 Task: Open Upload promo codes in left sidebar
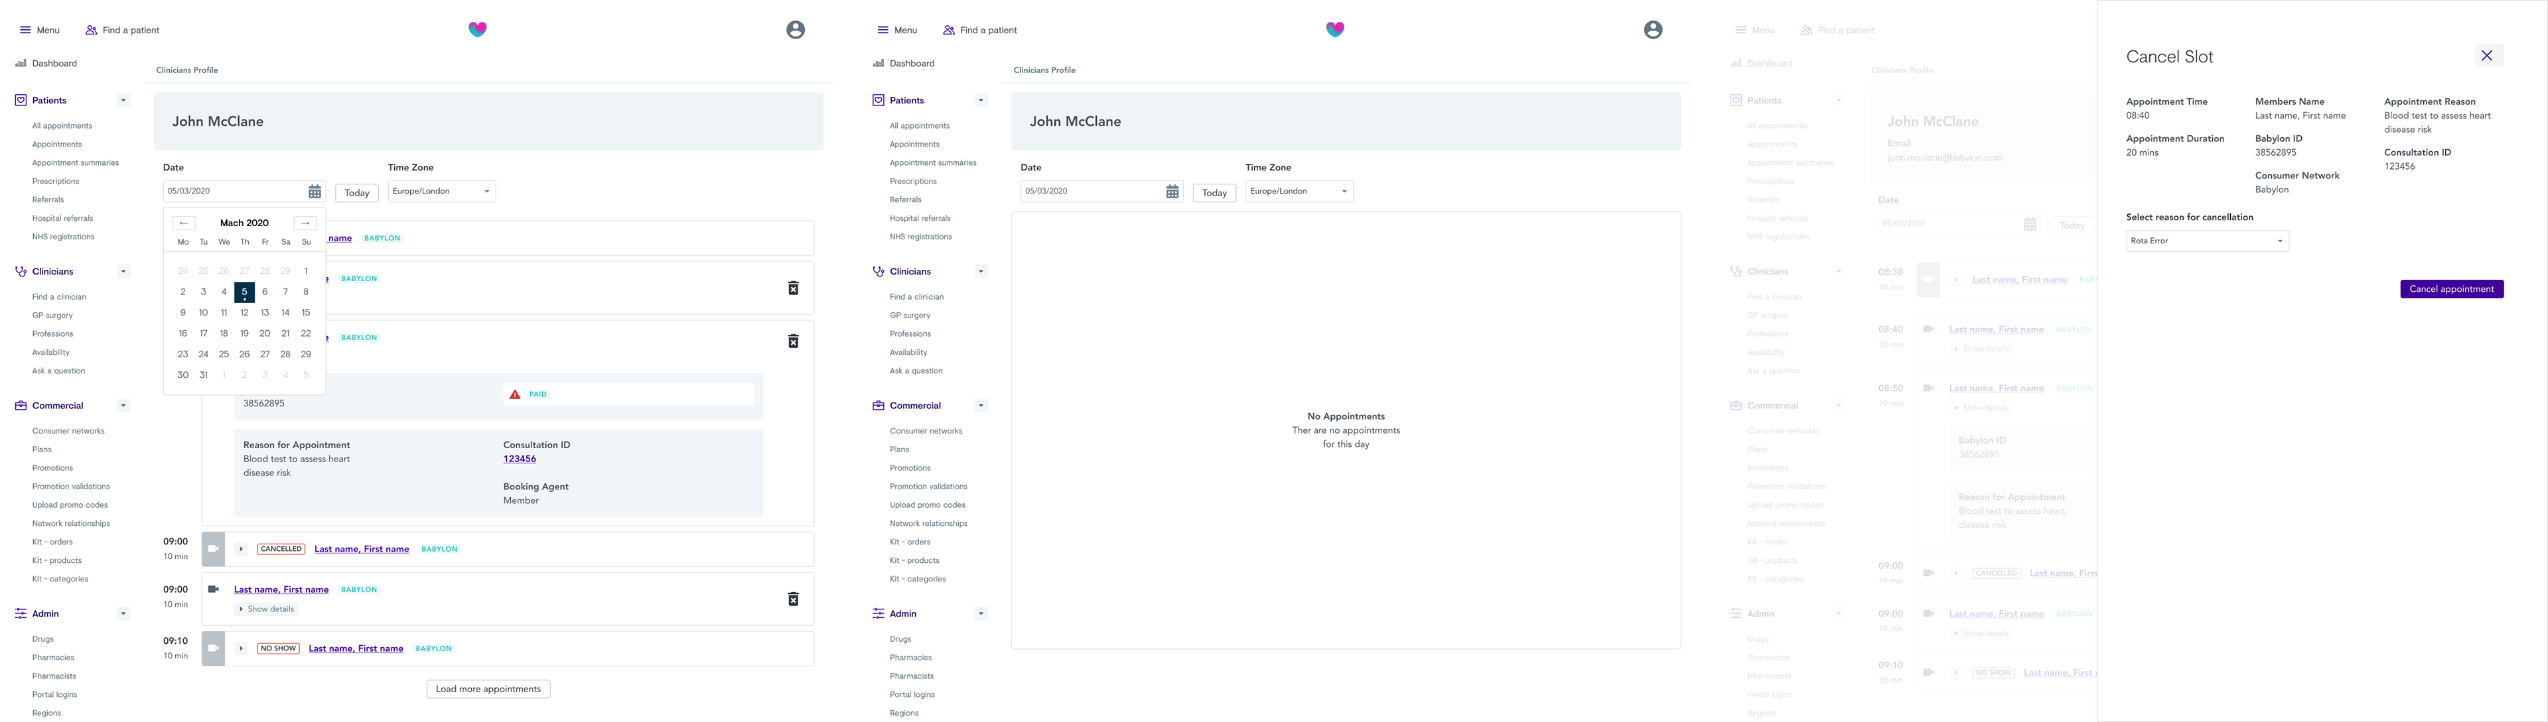(x=70, y=505)
